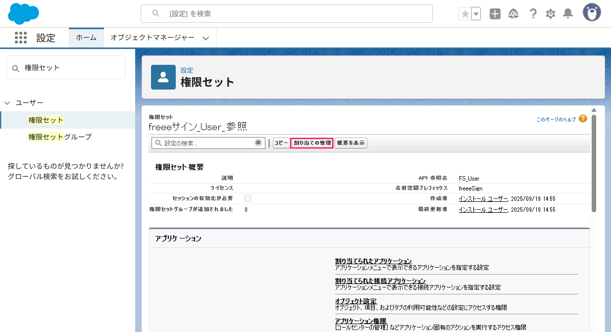Image resolution: width=611 pixels, height=332 pixels.
Task: Open the notifications bell
Action: 568,14
